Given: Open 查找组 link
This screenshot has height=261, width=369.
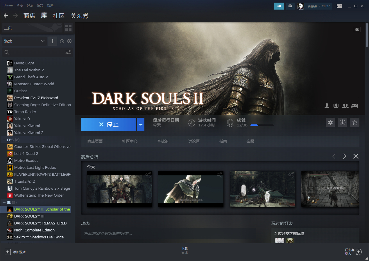Looking at the screenshot, I should tap(163, 141).
